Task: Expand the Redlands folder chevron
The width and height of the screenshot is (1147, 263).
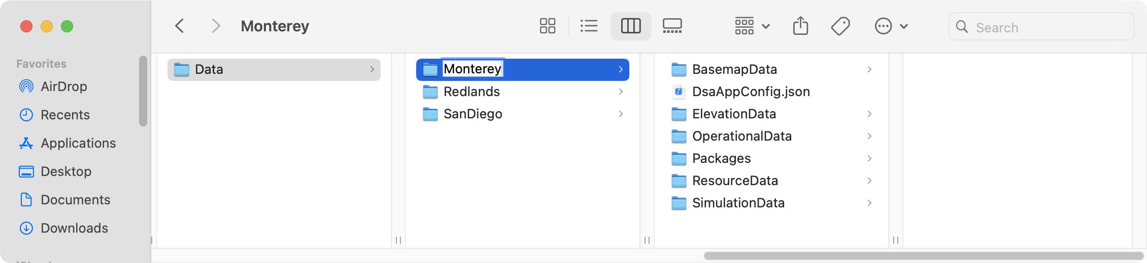Action: tap(621, 92)
